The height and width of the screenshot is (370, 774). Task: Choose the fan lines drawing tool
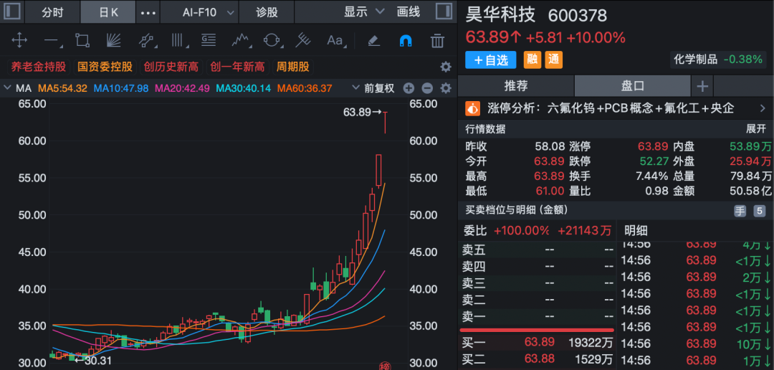coord(113,40)
